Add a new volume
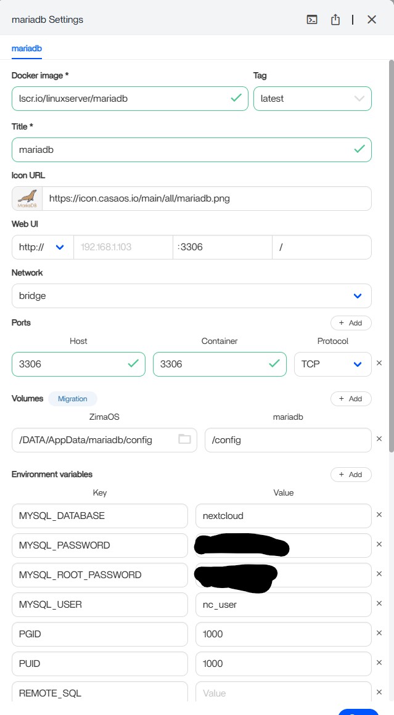Screen dimensions: 394x715 (351, 399)
